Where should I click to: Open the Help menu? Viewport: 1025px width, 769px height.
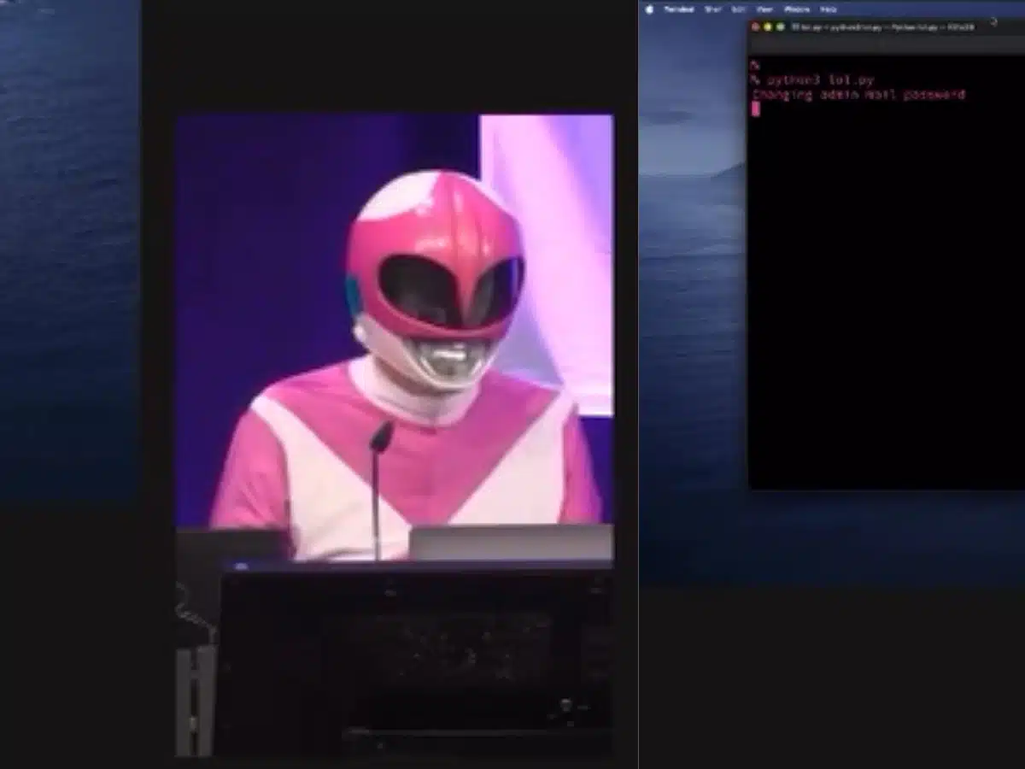[x=829, y=9]
